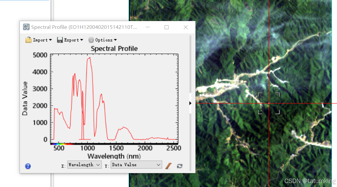Click the stack plots icon

(168, 166)
